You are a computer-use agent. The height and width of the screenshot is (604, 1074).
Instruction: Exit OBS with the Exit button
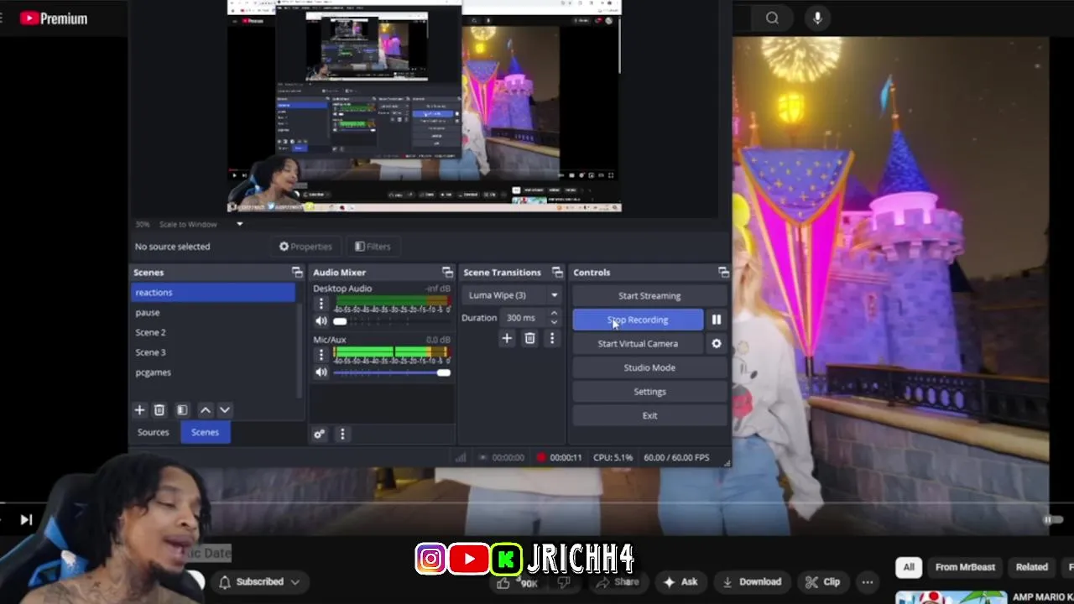click(x=649, y=415)
